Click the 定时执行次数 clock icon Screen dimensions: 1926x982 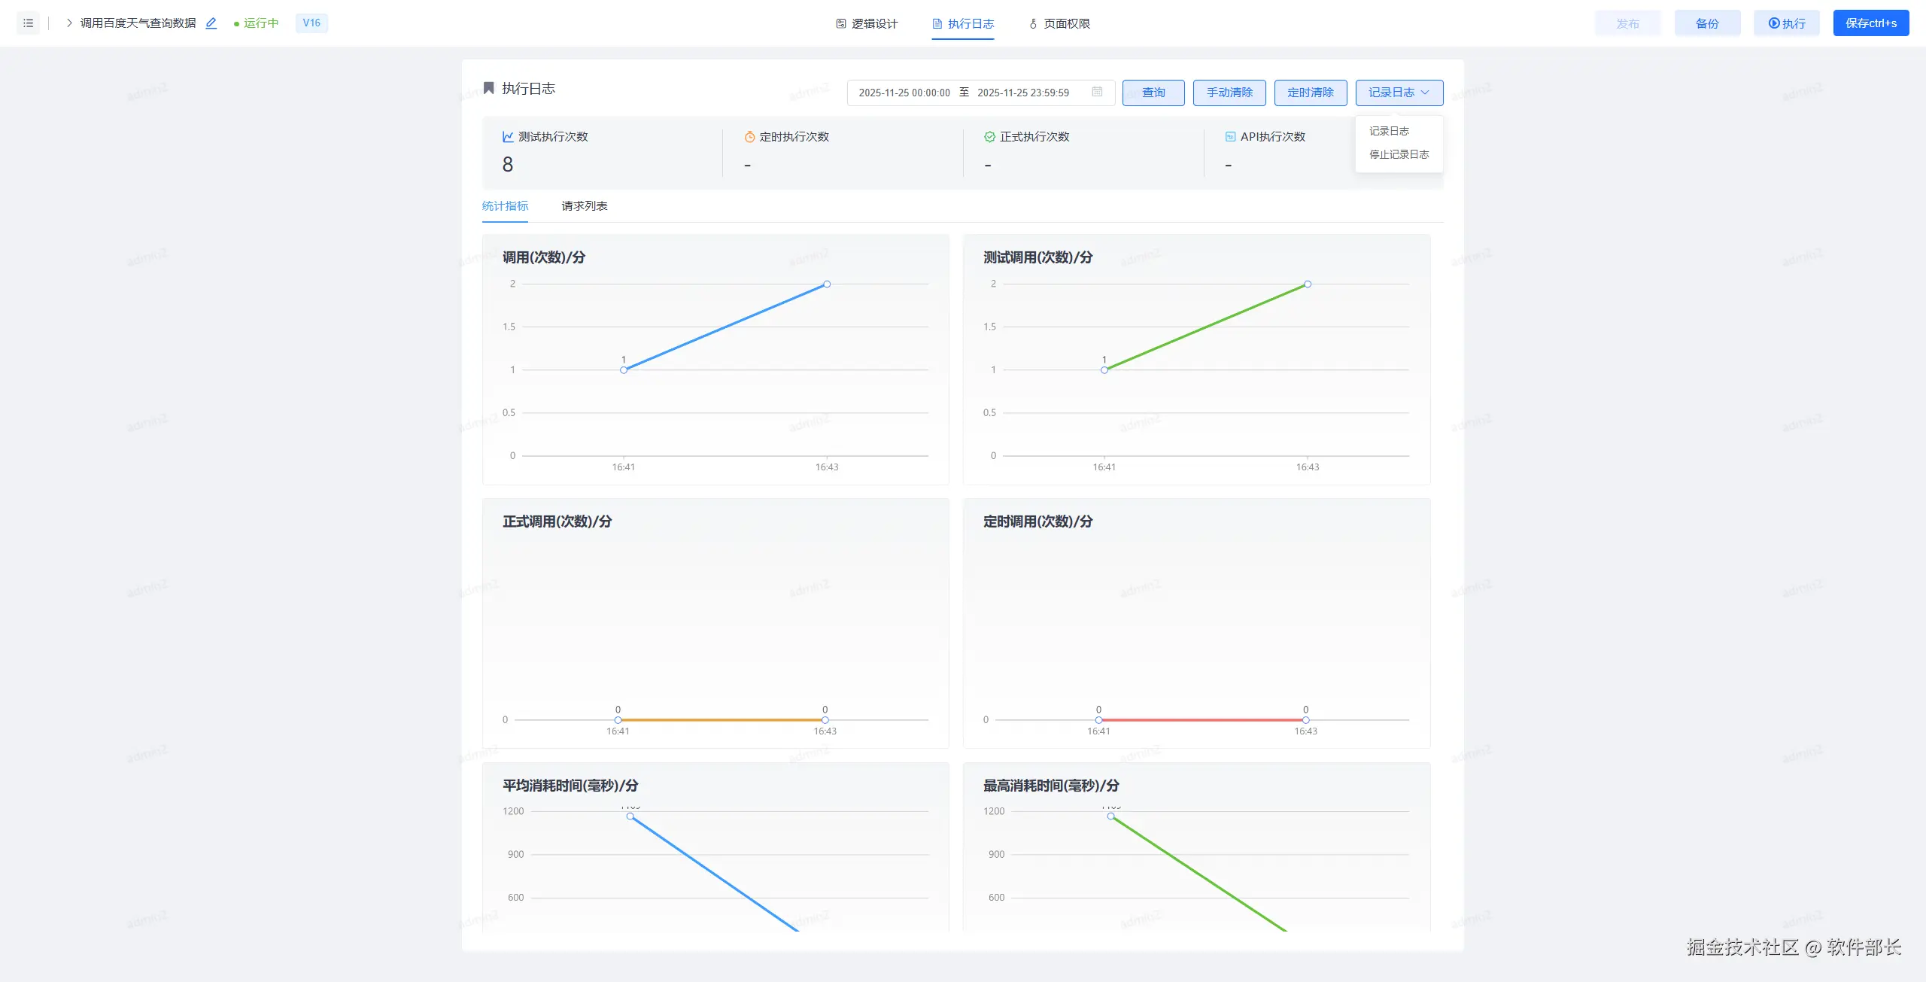[749, 136]
